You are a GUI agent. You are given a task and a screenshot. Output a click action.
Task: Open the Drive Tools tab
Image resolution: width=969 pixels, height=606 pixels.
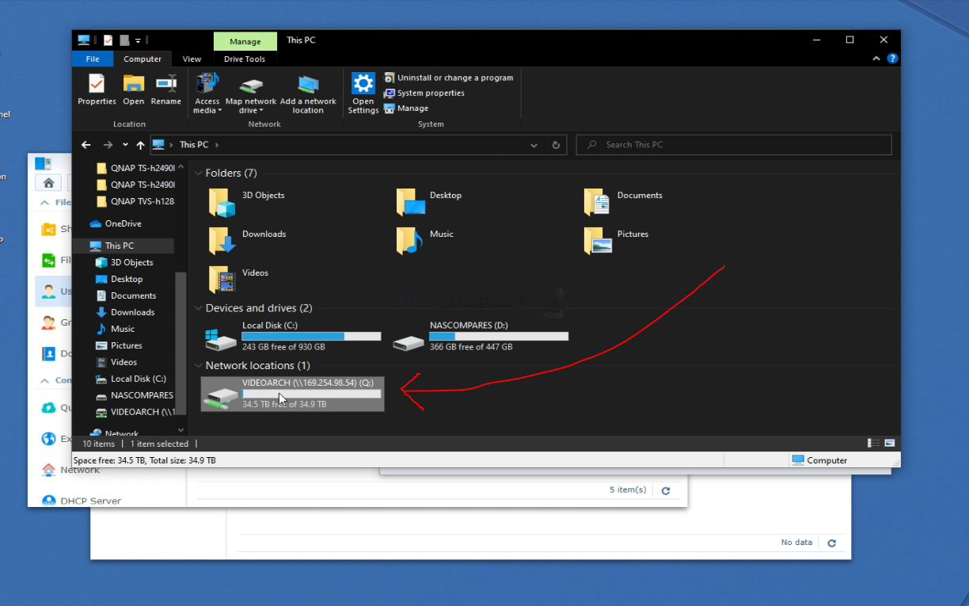(x=245, y=59)
